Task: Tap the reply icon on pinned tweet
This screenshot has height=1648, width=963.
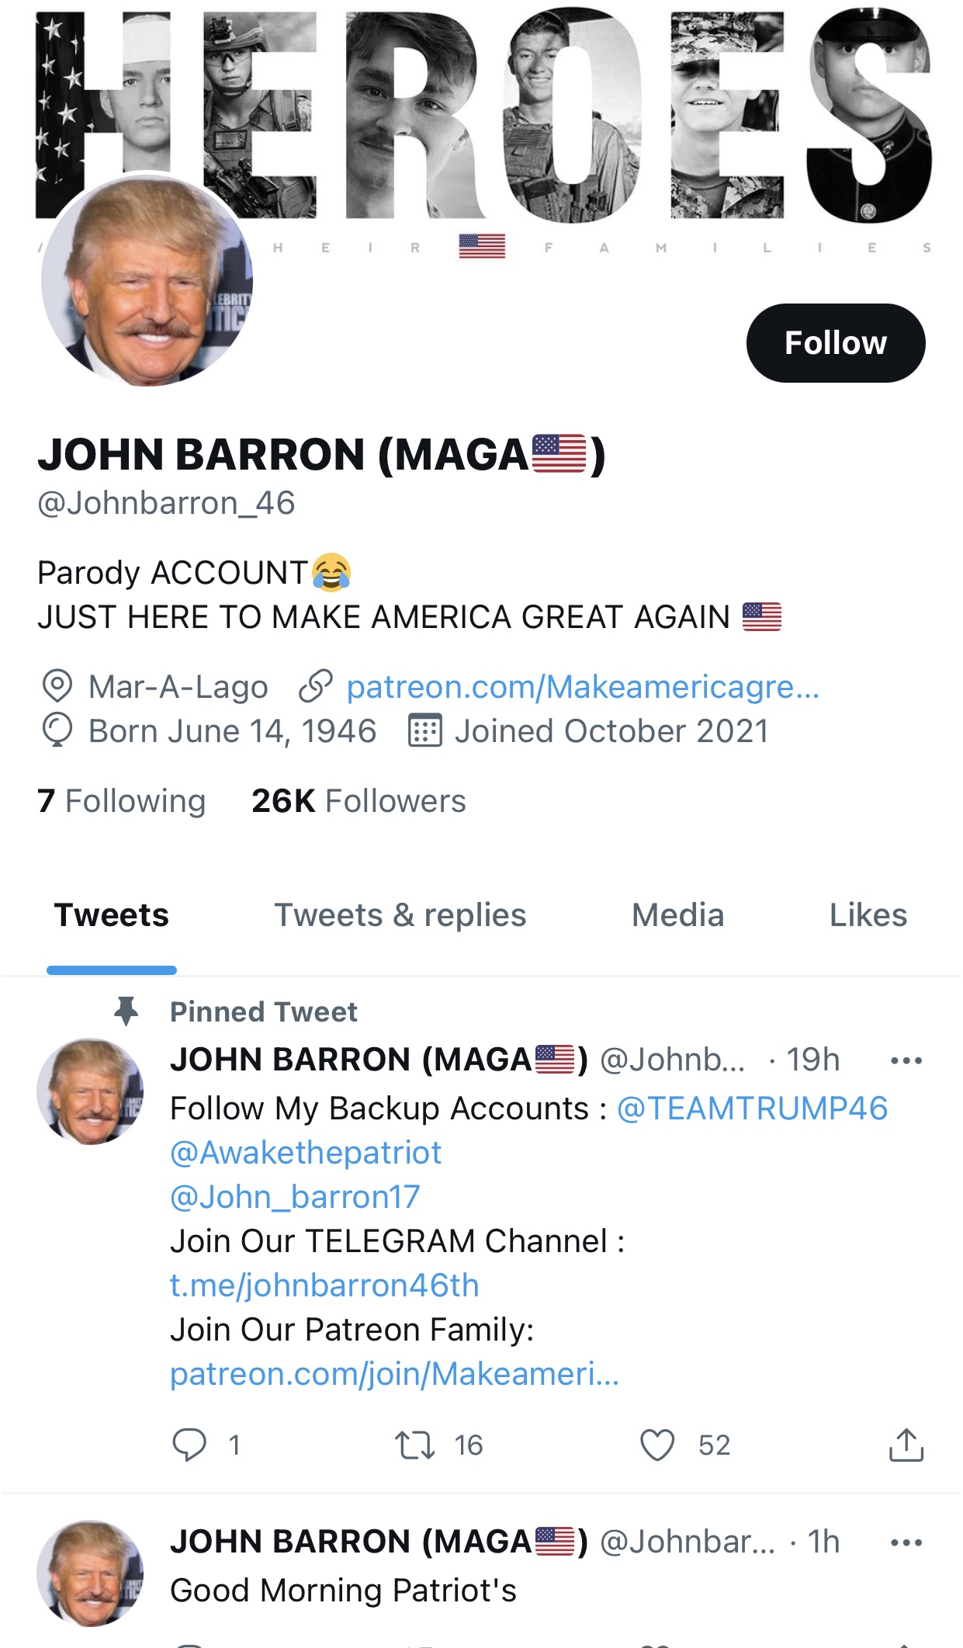Action: 189,1445
